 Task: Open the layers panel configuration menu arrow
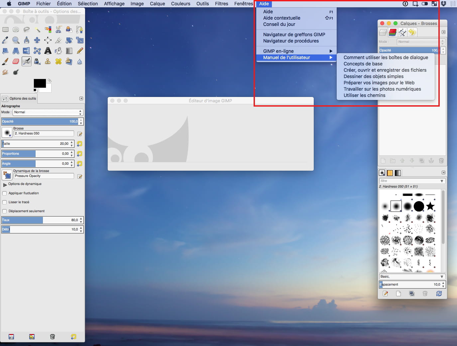443,32
